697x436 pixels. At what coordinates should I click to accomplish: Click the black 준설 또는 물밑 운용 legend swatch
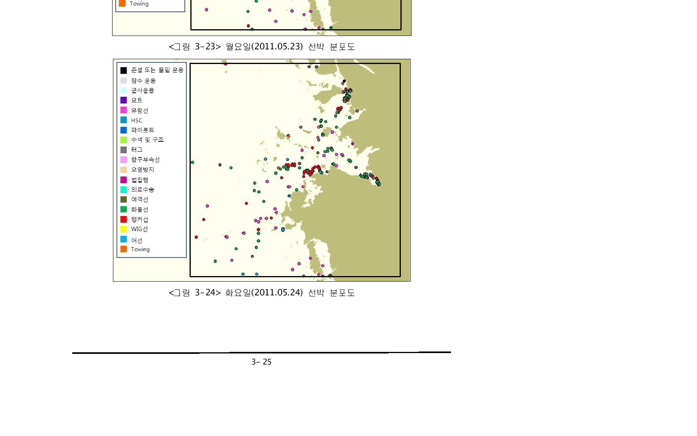point(124,70)
